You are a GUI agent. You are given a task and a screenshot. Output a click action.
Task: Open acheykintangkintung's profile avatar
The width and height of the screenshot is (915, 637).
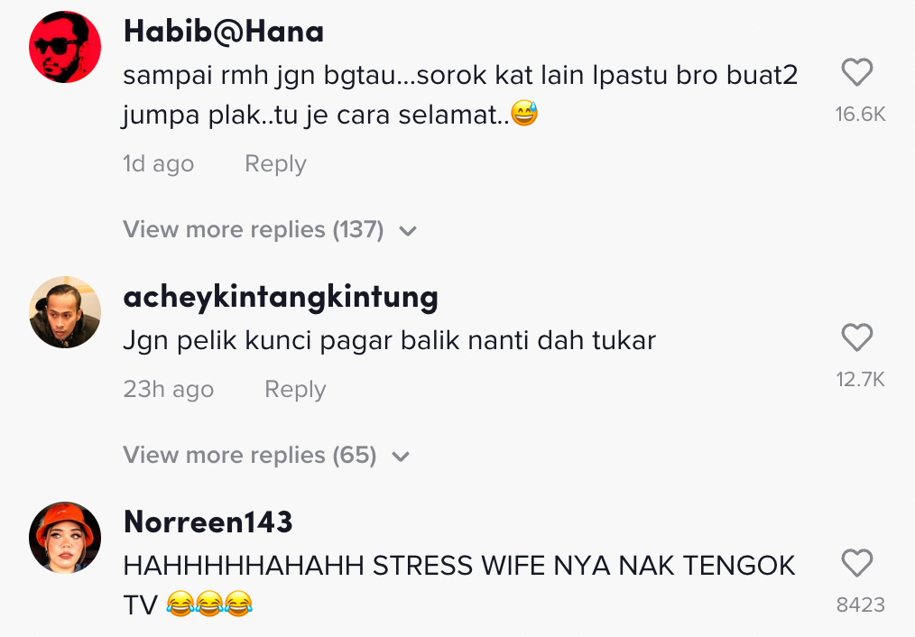pyautogui.click(x=65, y=312)
